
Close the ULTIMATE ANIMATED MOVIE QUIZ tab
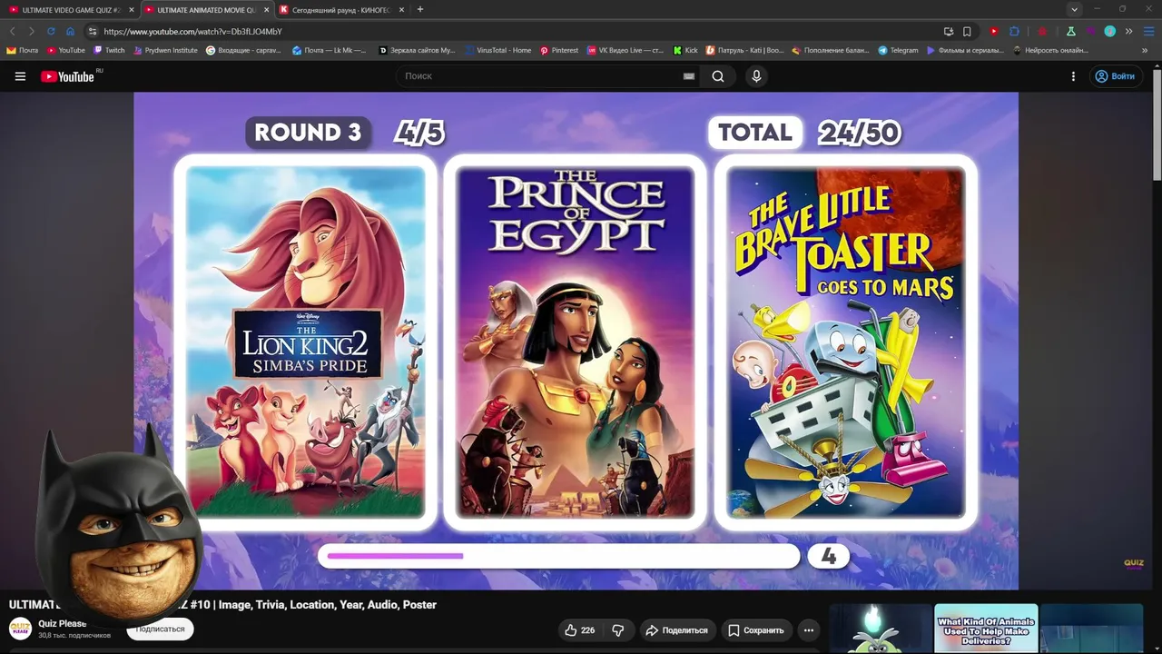click(266, 10)
